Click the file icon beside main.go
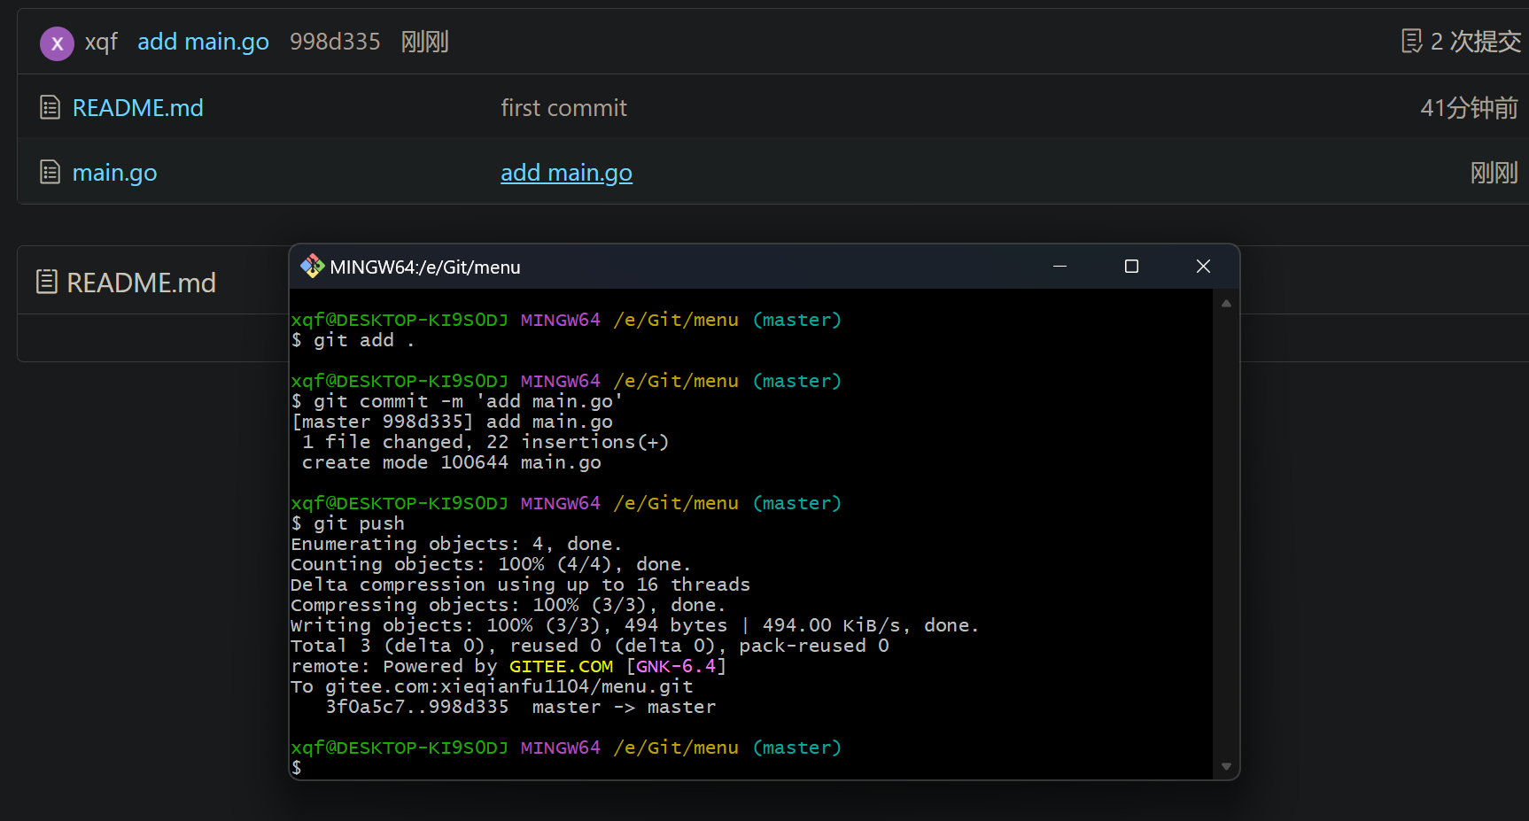The height and width of the screenshot is (821, 1529). coord(50,173)
